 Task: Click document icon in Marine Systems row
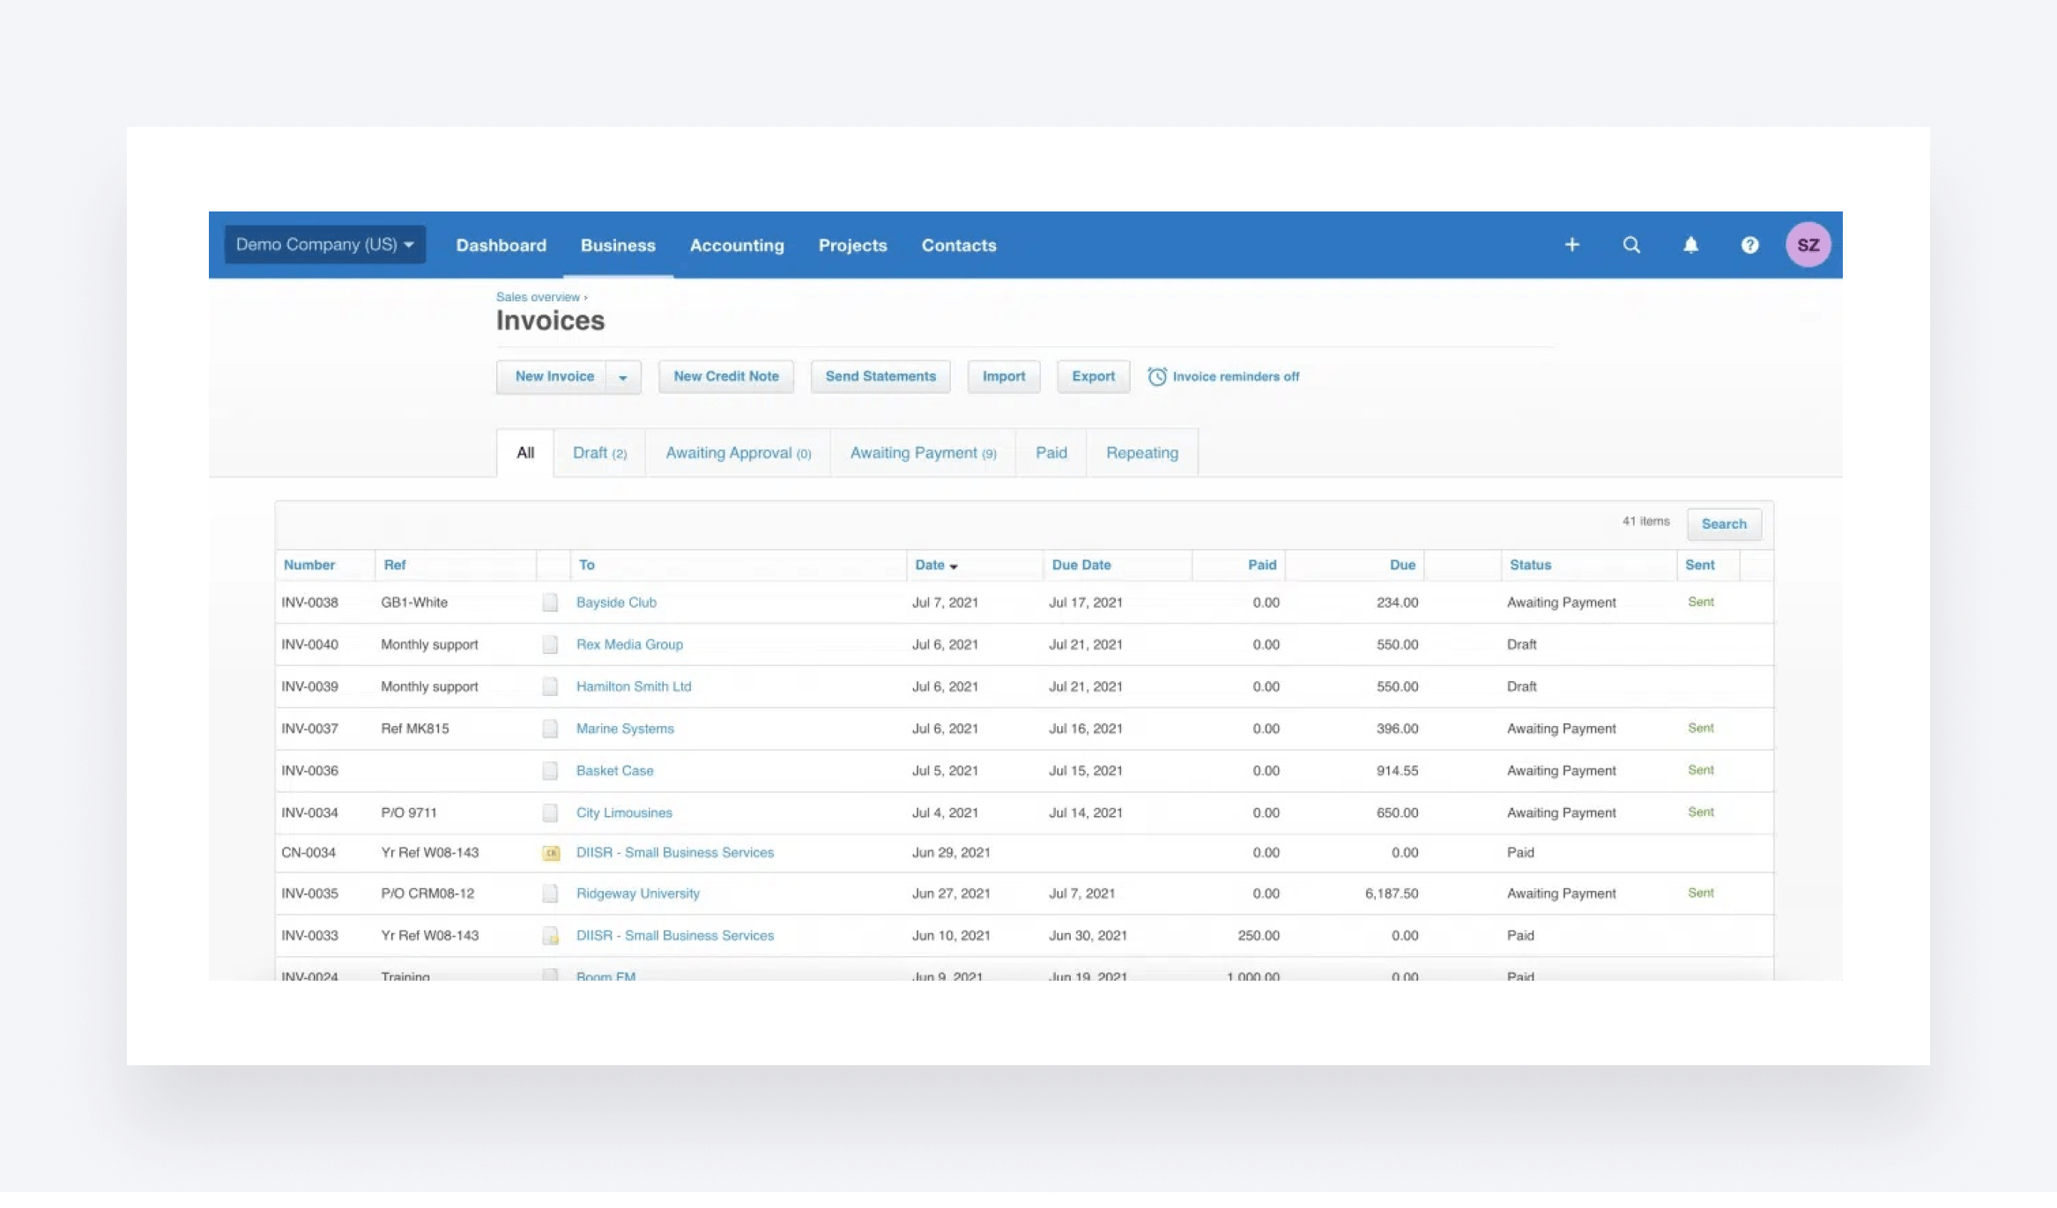pyautogui.click(x=550, y=729)
